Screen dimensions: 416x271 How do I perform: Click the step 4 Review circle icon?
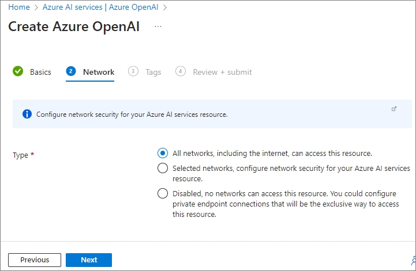181,71
